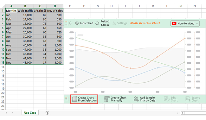Image resolution: width=206 pixels, height=120 pixels.
Task: Click the Subscribed dollar icon
Action: pyautogui.click(x=77, y=23)
